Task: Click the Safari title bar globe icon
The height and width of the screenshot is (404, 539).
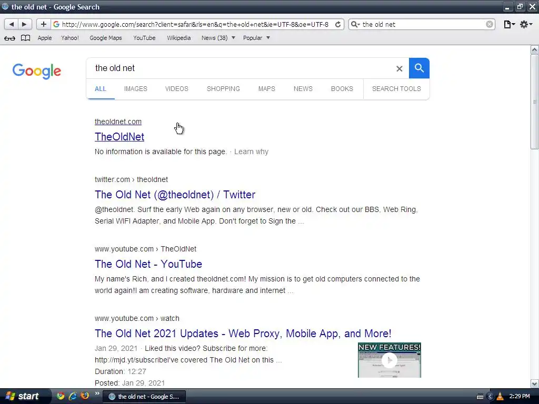Action: (5, 6)
